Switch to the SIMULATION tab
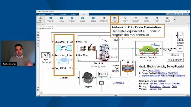This screenshot has height=107, width=191. tap(42, 14)
